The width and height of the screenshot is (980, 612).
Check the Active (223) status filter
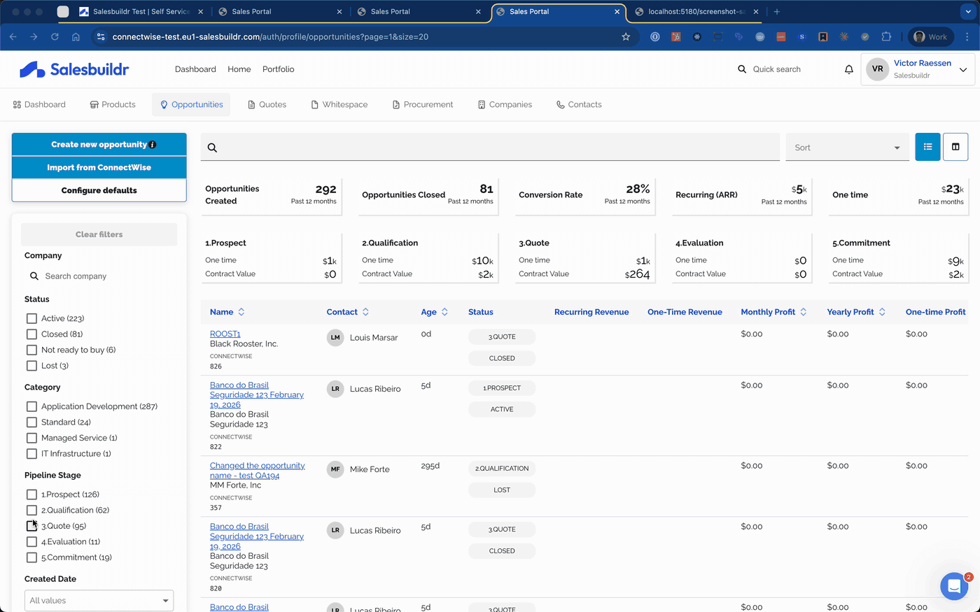point(31,318)
